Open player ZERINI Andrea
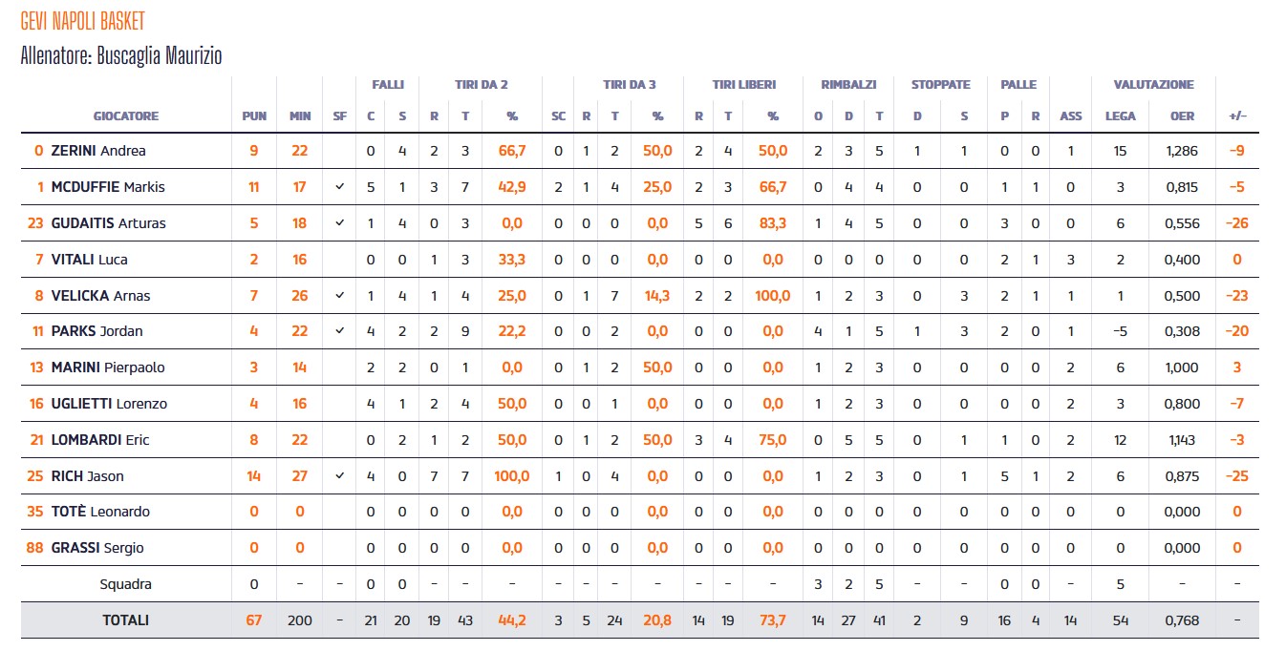This screenshot has height=651, width=1286. pos(98,151)
